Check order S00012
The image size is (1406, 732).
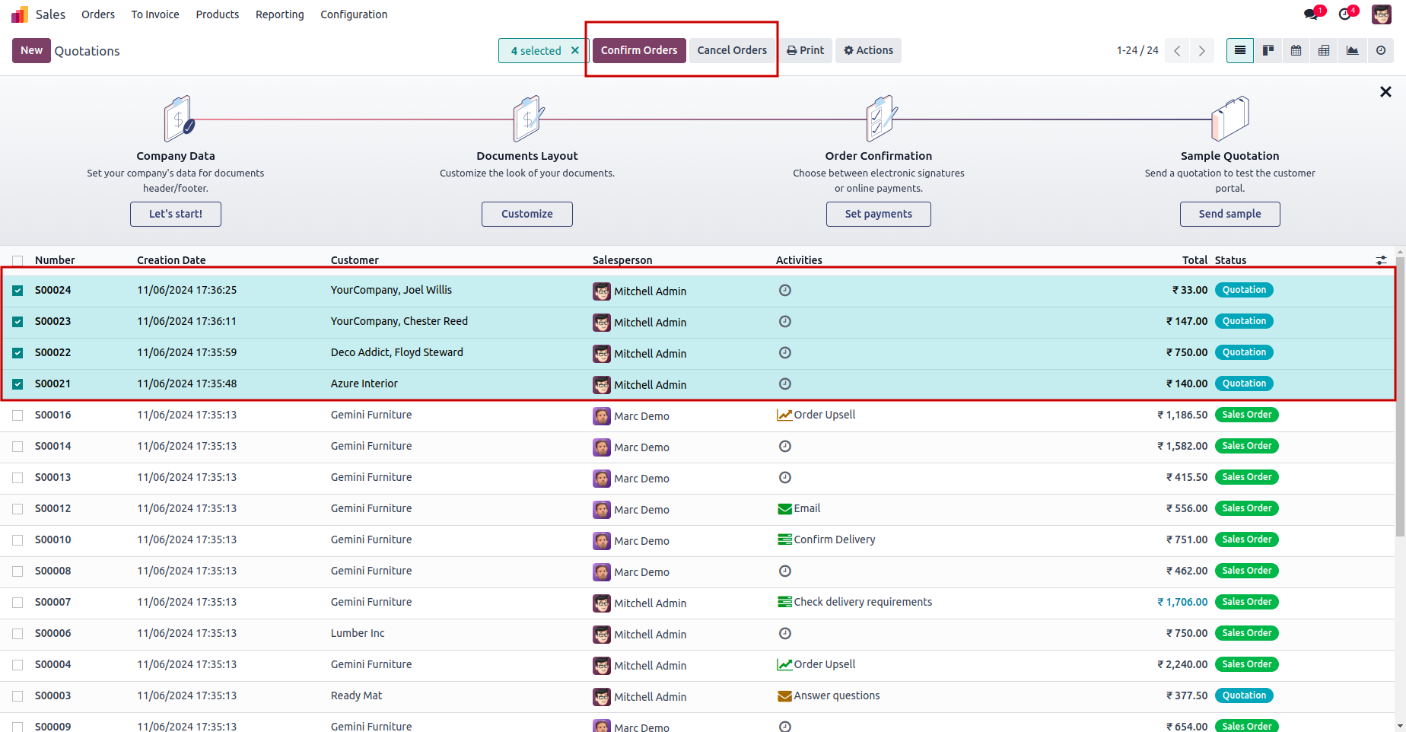(17, 509)
